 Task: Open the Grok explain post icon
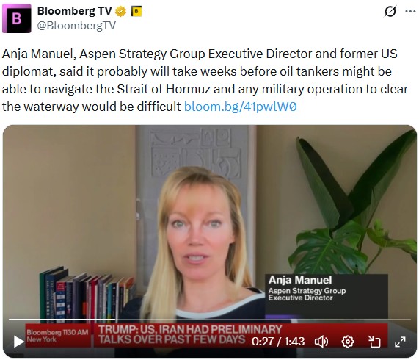[x=390, y=12]
